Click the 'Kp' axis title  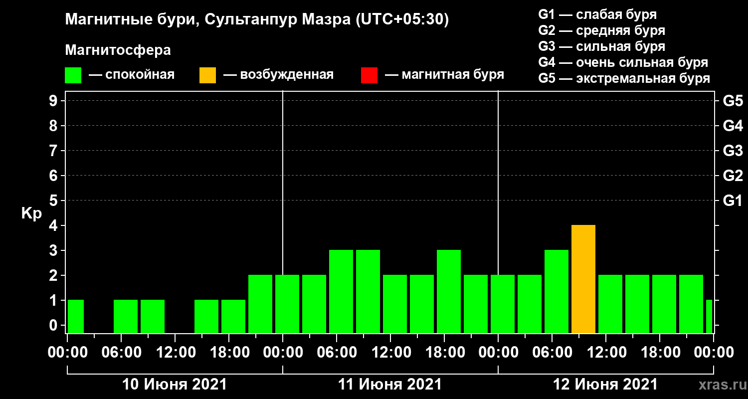tap(32, 213)
